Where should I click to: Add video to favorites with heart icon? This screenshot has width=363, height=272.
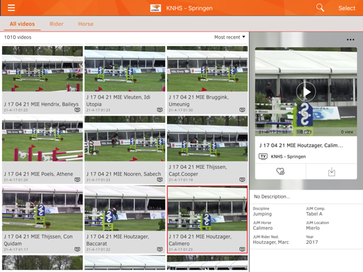(x=280, y=171)
